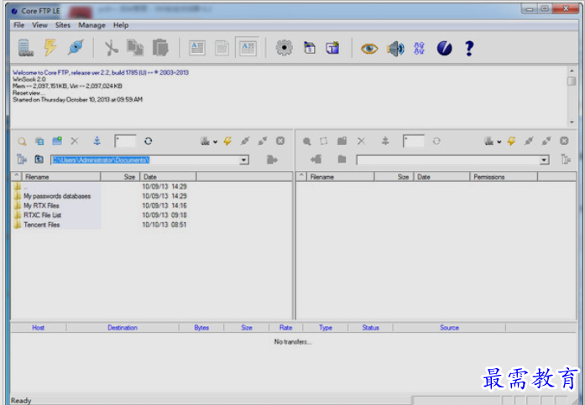Click the reconnect plug icon in main toolbar
585x405 pixels.
(76, 48)
